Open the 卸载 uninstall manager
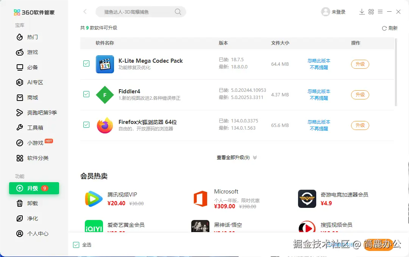 point(30,203)
